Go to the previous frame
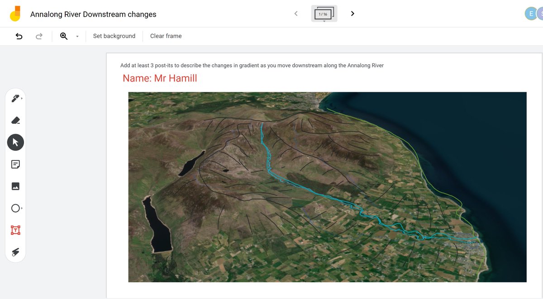This screenshot has height=299, width=543. click(296, 14)
